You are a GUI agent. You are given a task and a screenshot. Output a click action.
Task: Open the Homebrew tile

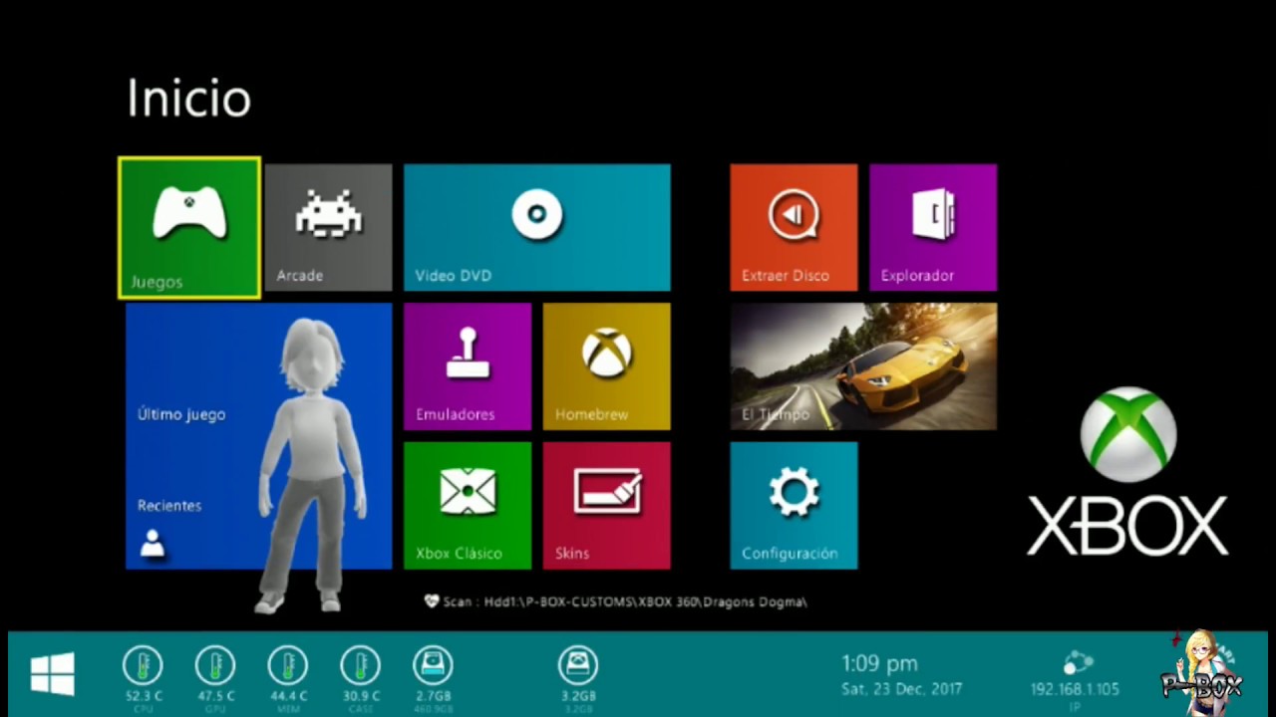click(x=607, y=366)
